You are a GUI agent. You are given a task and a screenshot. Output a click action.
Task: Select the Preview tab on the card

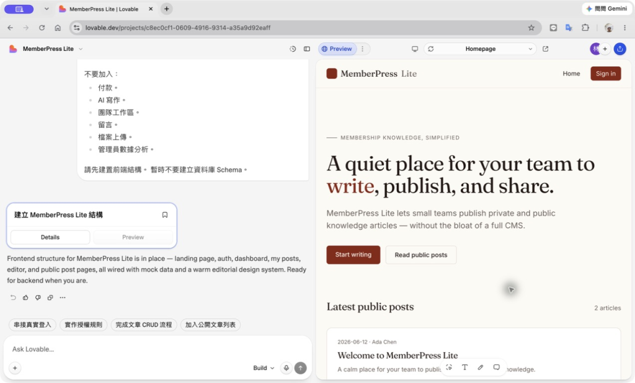(133, 237)
